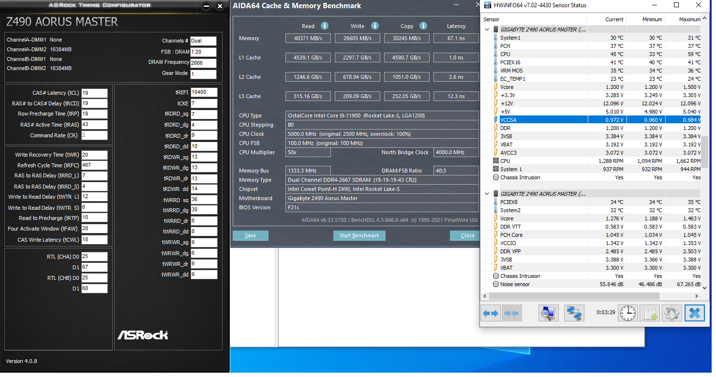
Task: Click the thermometer icon beside EC_TEMP1
Action: point(495,79)
